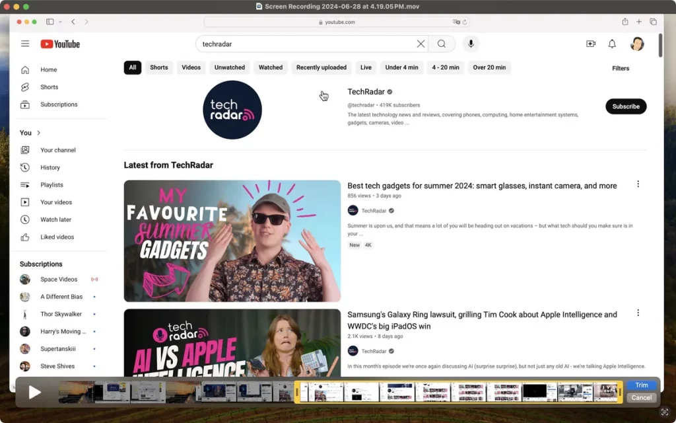Toggle the Under 4 min filter chip
Screen dimensions: 676x423
click(401, 67)
